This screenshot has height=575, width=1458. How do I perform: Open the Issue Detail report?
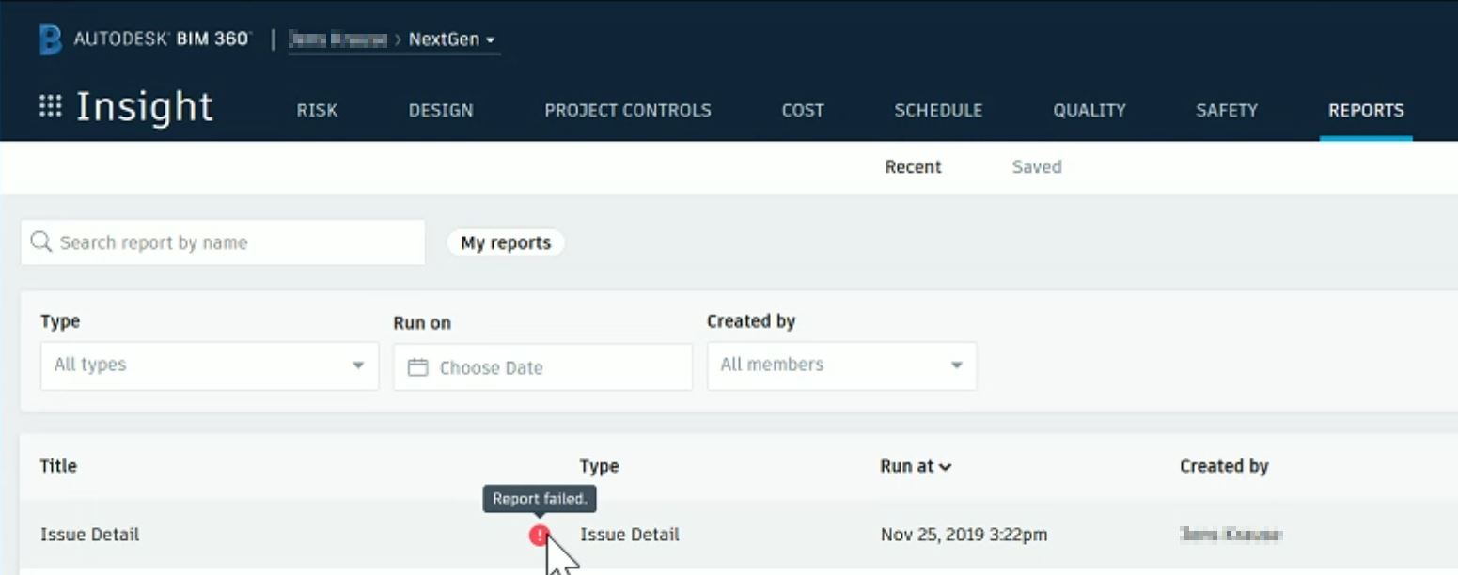89,534
